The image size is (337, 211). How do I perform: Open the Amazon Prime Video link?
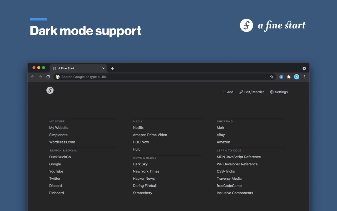[150, 135]
